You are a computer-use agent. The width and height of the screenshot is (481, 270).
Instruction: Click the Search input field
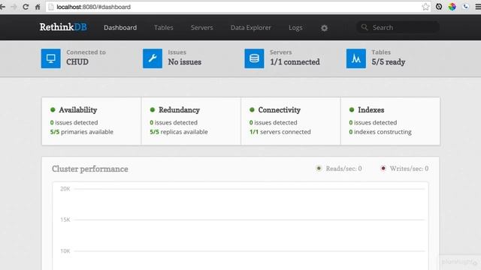[x=398, y=27]
